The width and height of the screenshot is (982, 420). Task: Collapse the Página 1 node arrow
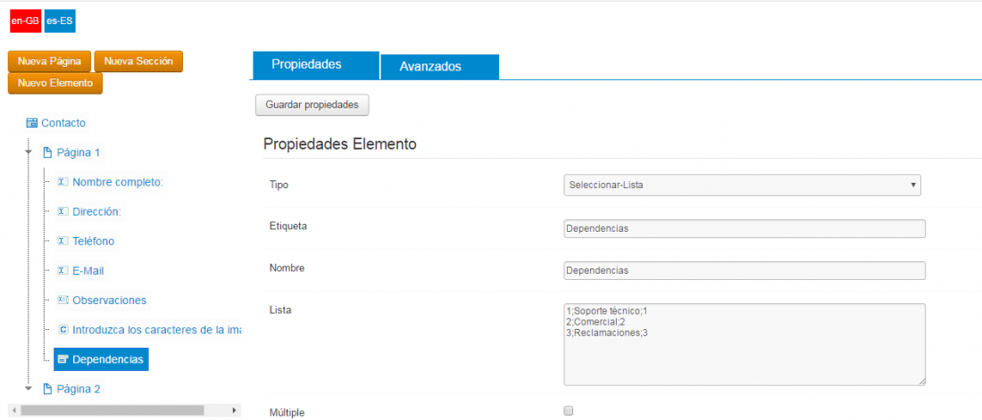(29, 152)
